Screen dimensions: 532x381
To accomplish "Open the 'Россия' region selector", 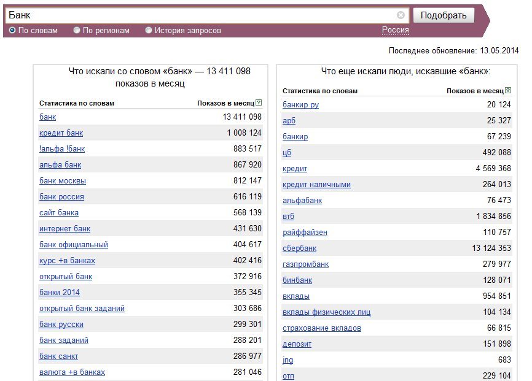I will (x=395, y=30).
